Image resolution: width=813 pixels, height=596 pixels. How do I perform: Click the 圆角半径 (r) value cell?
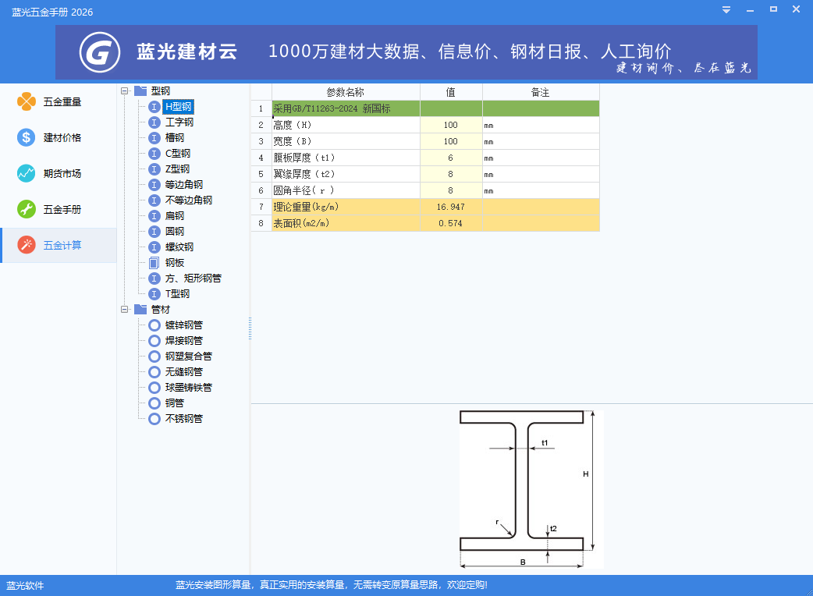coord(451,190)
